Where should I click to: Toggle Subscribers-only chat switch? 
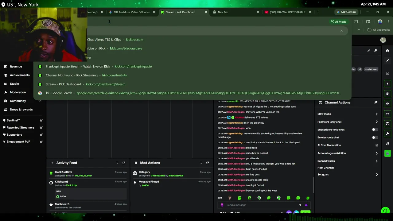click(375, 130)
